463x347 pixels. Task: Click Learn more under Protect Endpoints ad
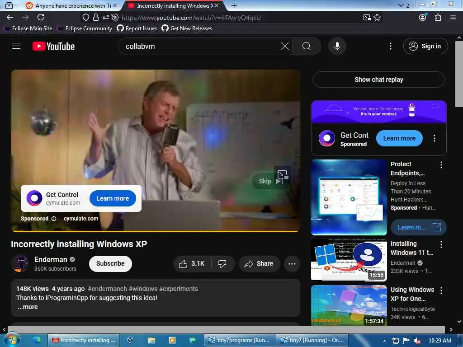[418, 227]
